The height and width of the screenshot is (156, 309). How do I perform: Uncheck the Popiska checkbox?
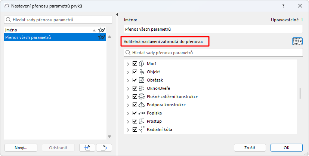[135, 113]
